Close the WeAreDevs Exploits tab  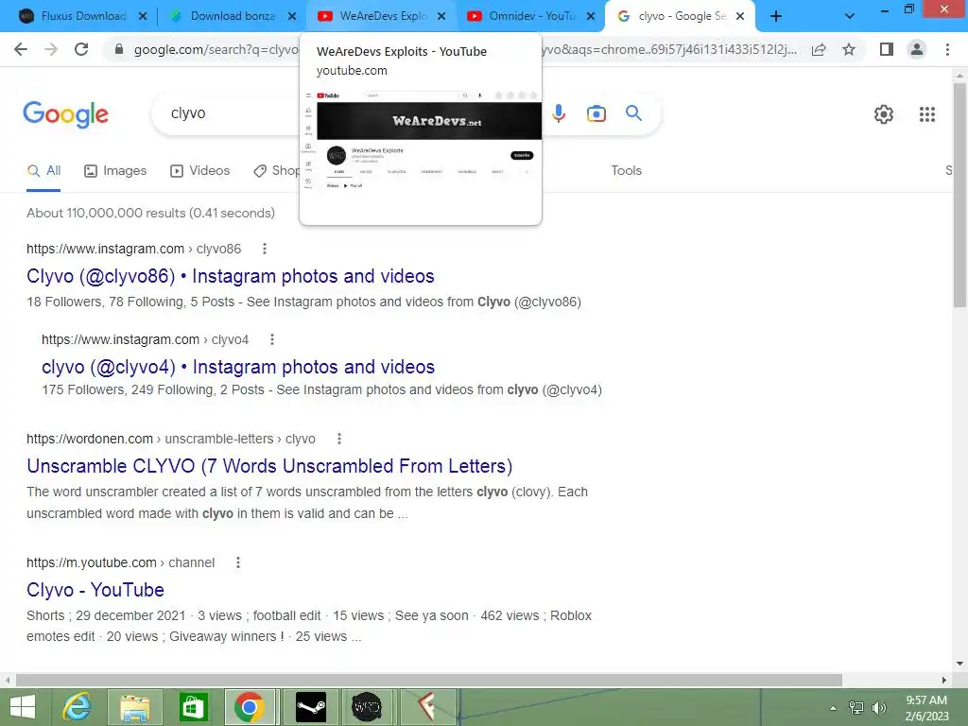tap(441, 17)
